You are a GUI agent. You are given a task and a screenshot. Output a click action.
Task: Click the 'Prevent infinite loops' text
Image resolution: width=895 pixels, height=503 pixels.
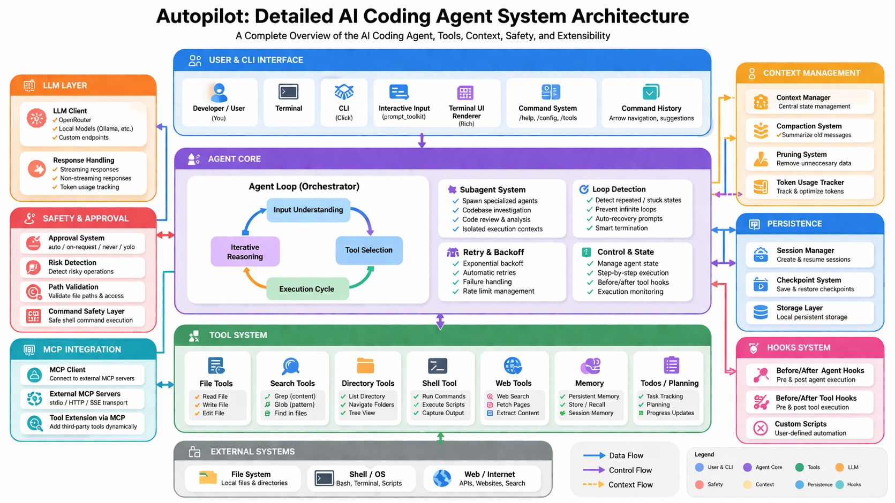click(x=626, y=209)
